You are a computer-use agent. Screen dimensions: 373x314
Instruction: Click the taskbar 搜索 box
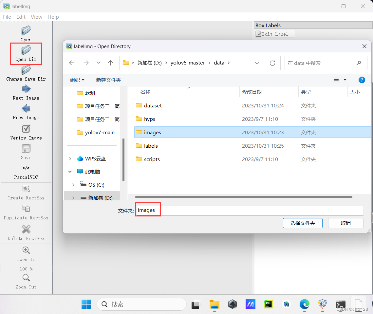(141, 304)
